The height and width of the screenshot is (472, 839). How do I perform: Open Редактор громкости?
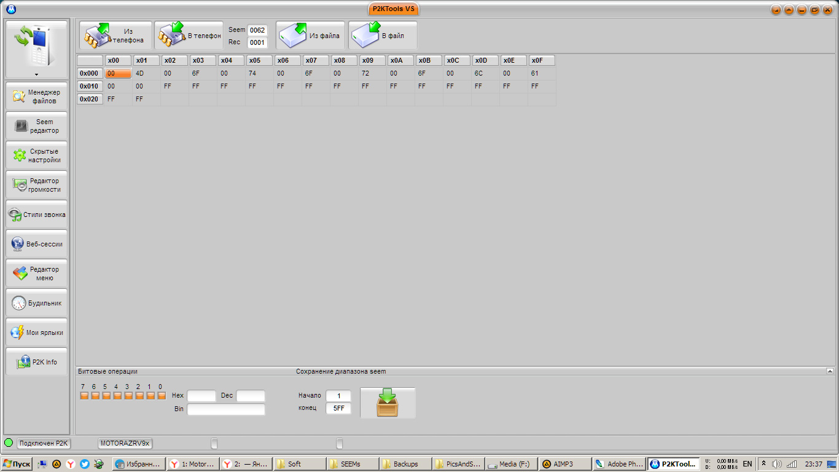click(36, 185)
